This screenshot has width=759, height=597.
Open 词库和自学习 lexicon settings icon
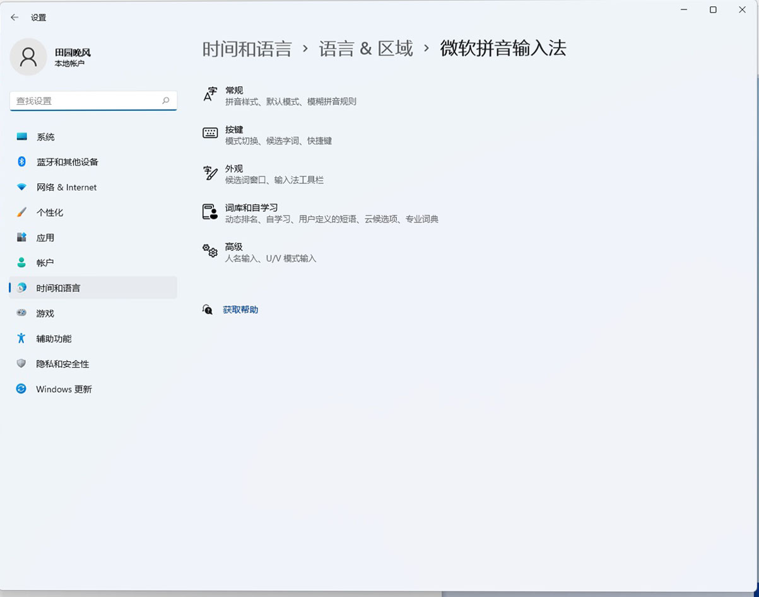(x=209, y=212)
